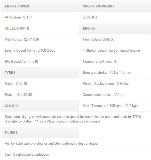Click 4-Stroke direct injection diesel engine text
The width and height of the screenshot is (151, 160).
112,51
